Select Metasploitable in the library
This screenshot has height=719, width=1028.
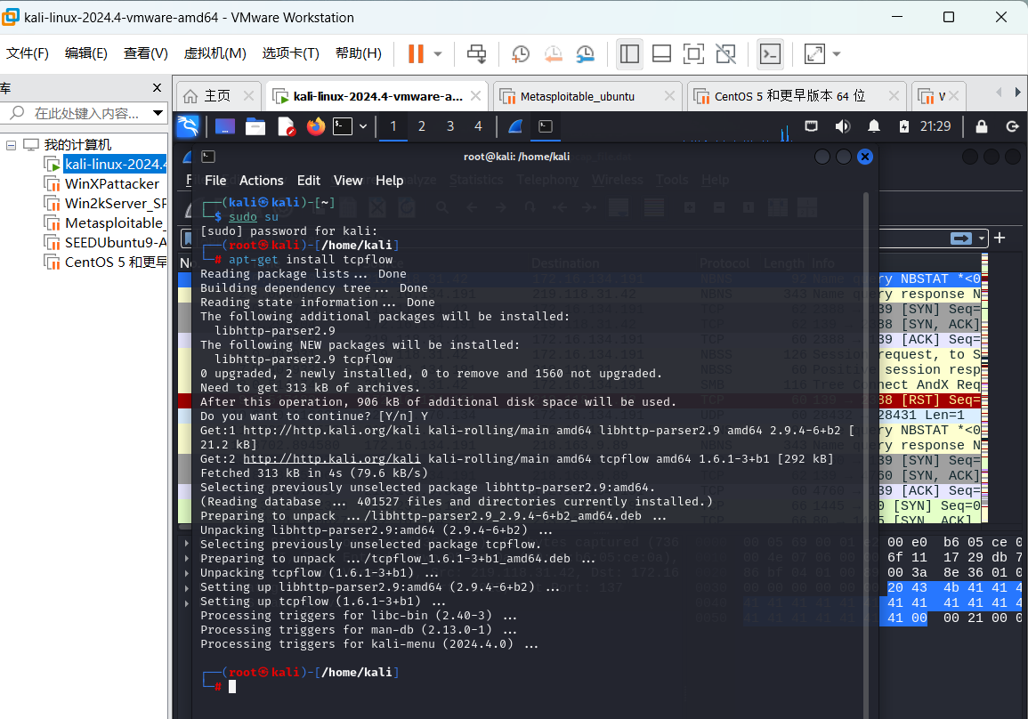click(105, 223)
